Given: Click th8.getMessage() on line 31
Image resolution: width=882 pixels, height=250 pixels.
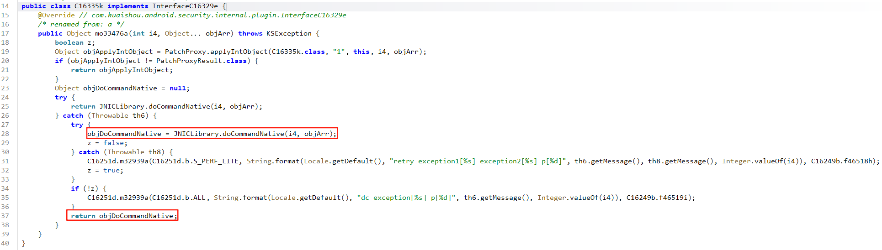Looking at the screenshot, I should (681, 161).
